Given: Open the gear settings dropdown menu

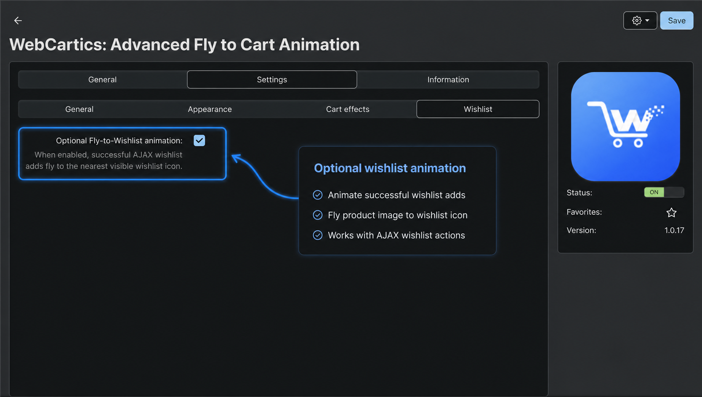Looking at the screenshot, I should [x=640, y=21].
